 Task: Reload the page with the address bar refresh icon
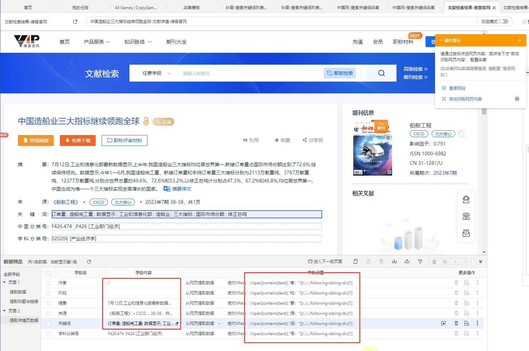click(75, 22)
